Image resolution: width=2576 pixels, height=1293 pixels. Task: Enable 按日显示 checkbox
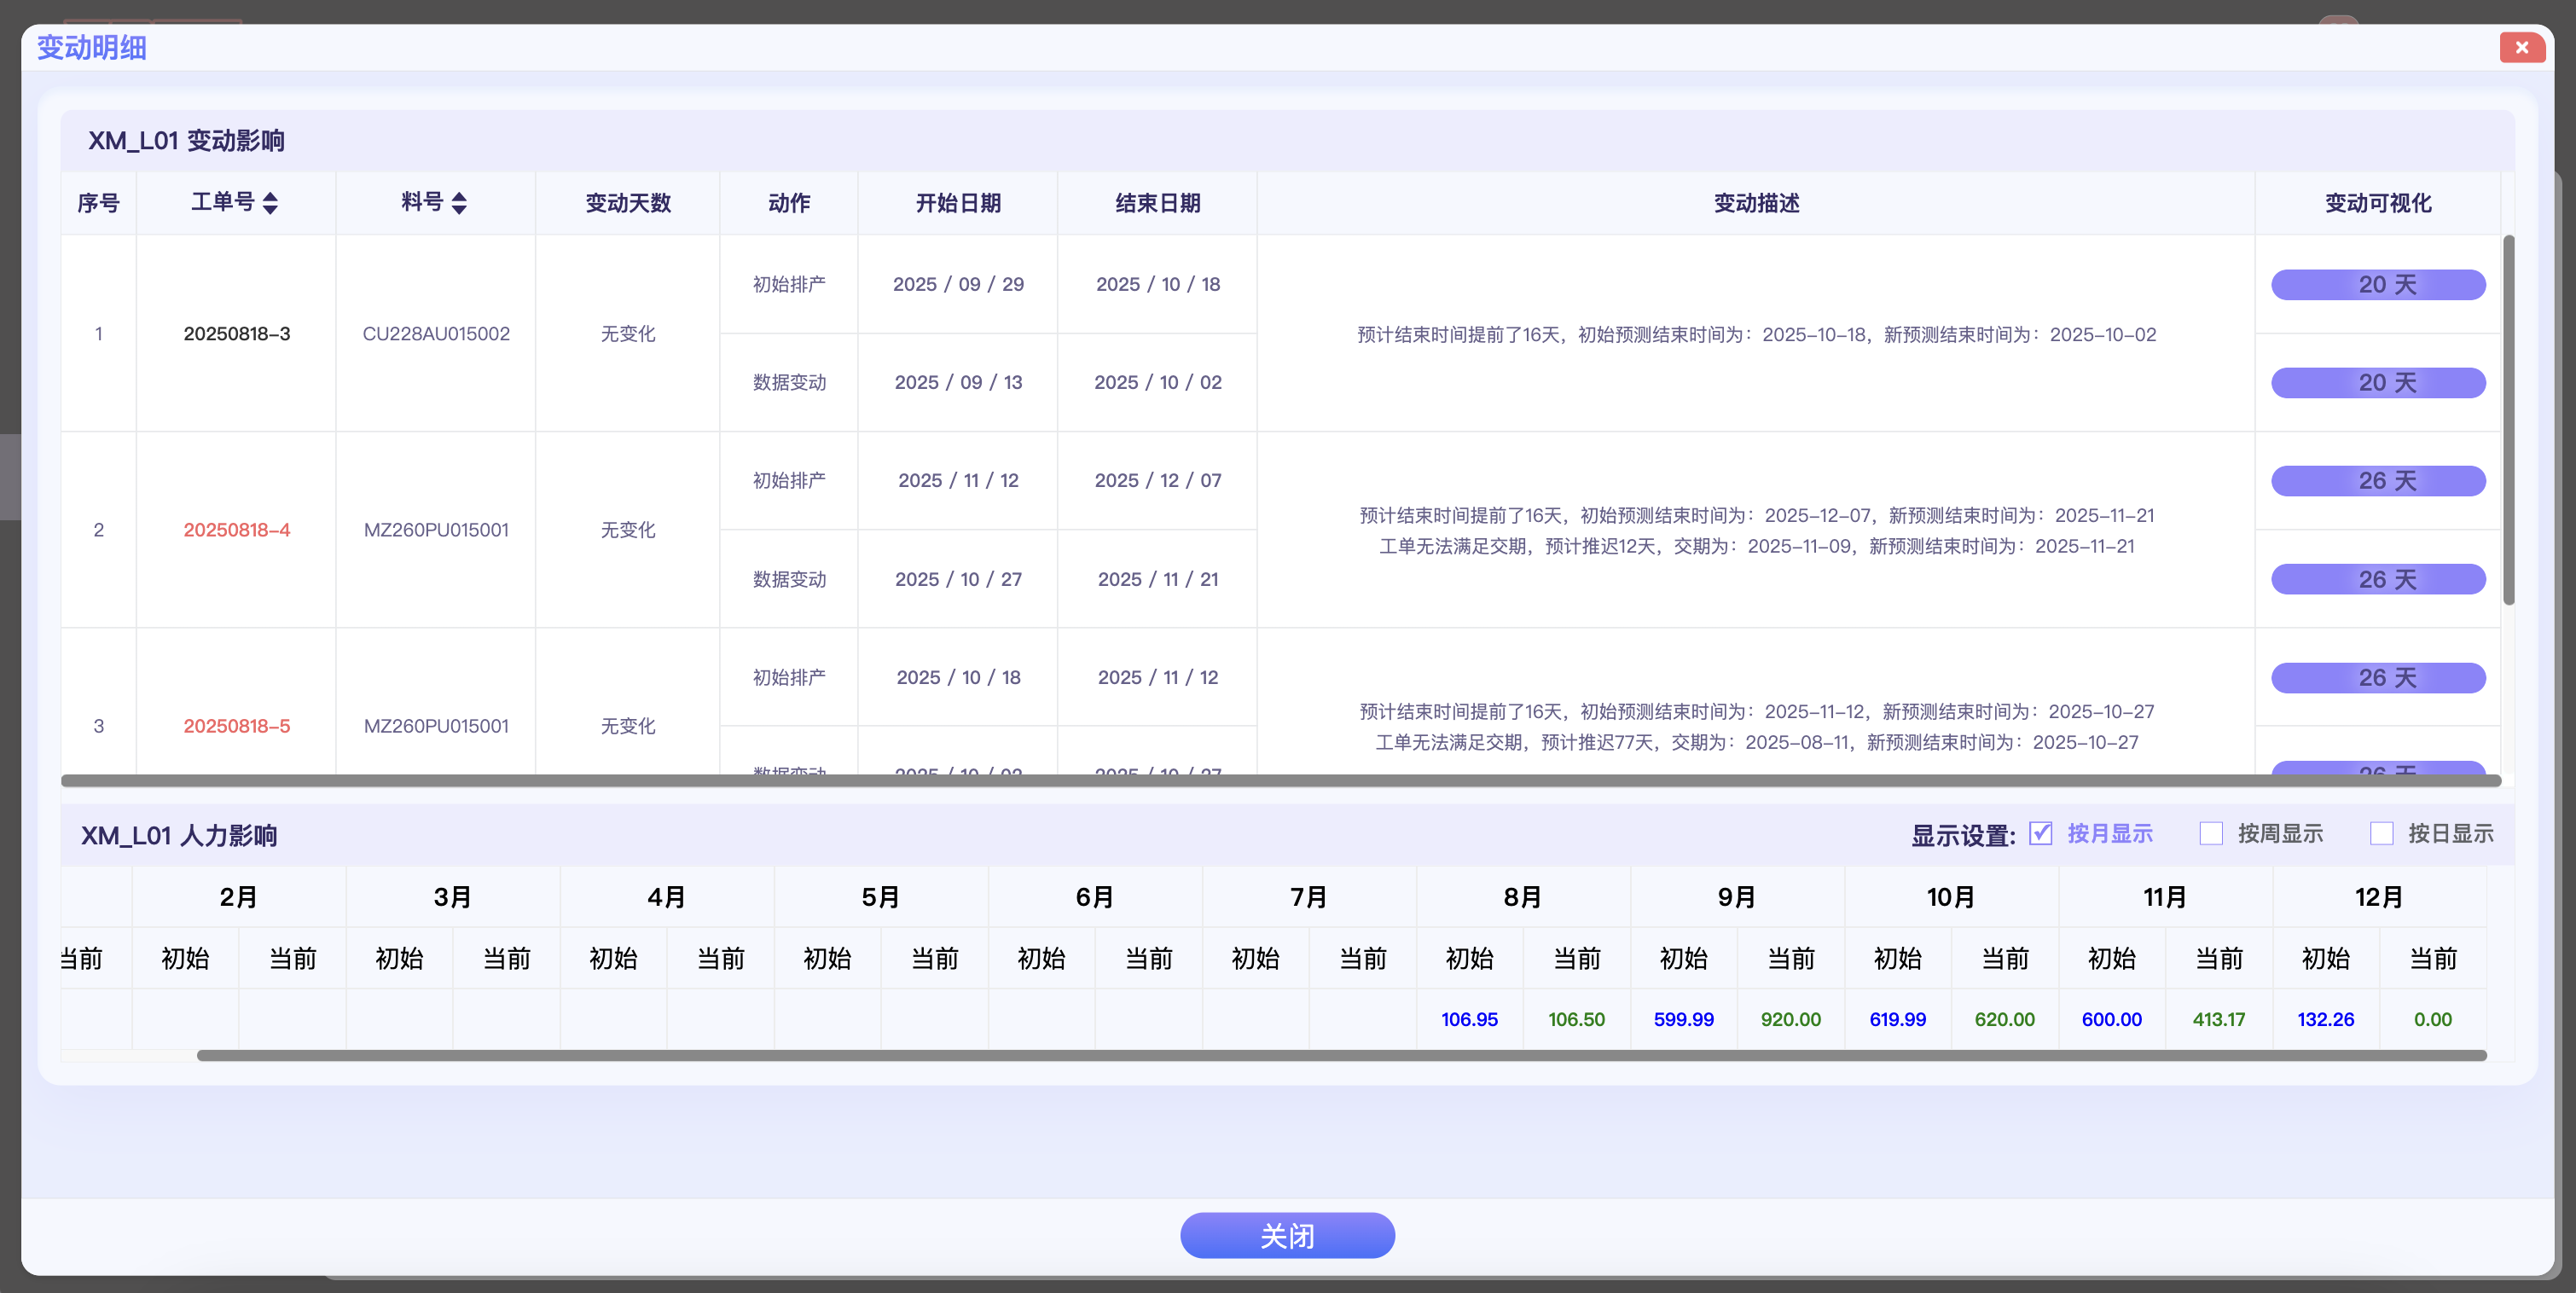(x=2381, y=833)
